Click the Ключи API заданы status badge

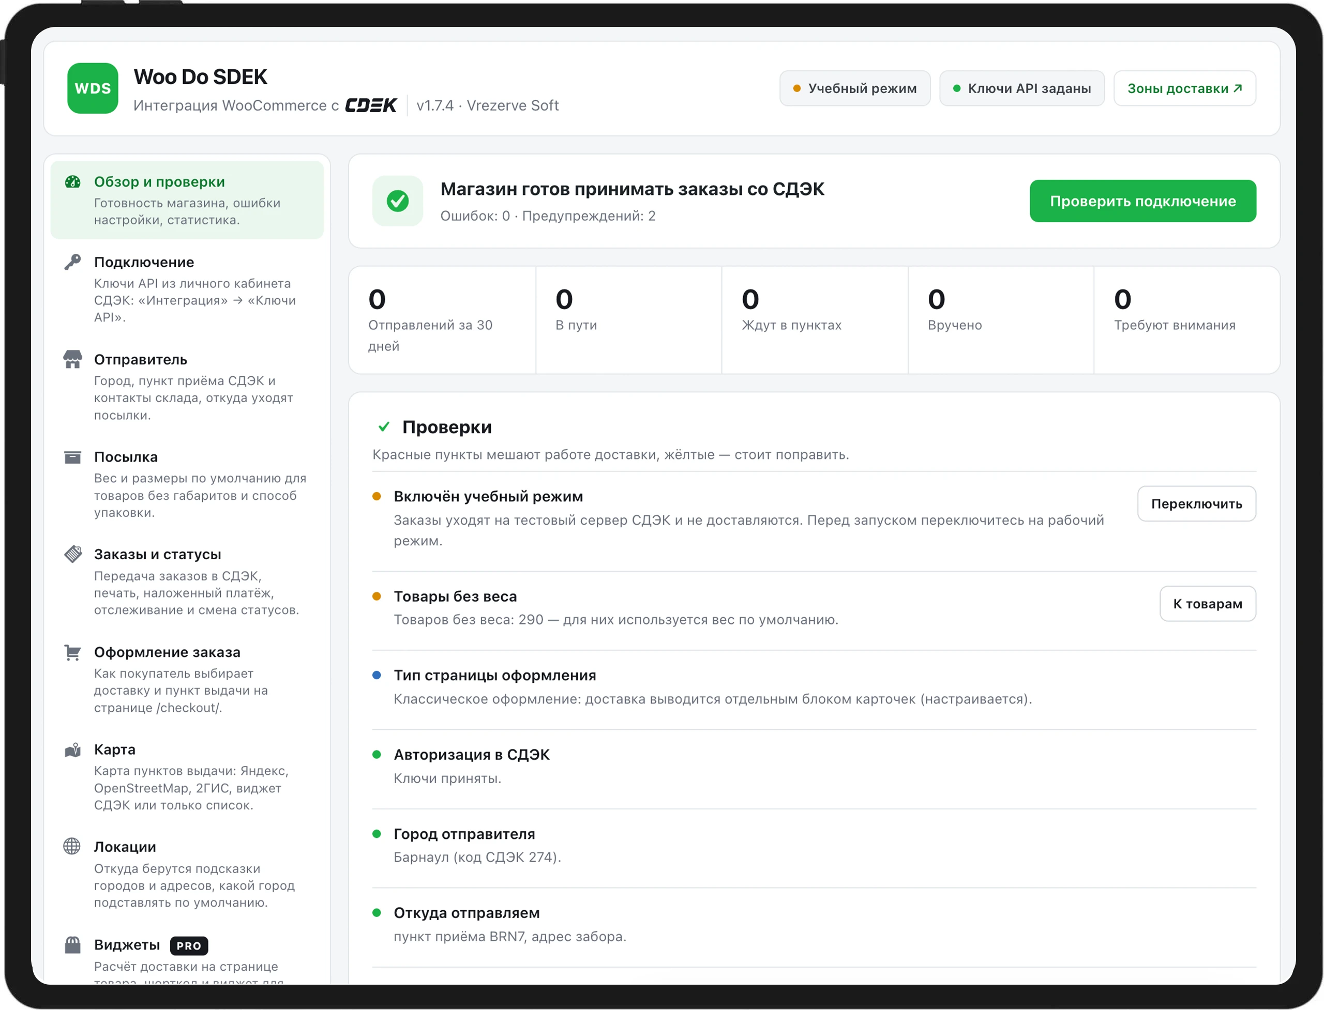click(1022, 88)
